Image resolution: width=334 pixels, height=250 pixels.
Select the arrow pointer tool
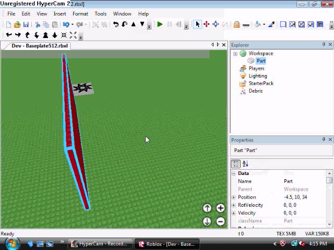point(197,24)
